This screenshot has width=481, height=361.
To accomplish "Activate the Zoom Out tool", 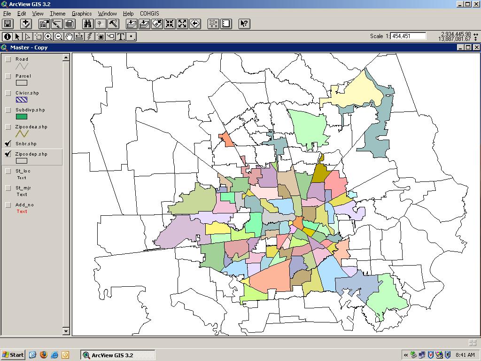I will tap(59, 37).
